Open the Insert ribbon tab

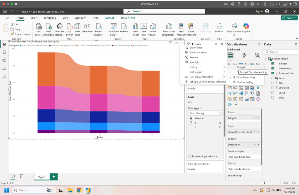pos(34,18)
